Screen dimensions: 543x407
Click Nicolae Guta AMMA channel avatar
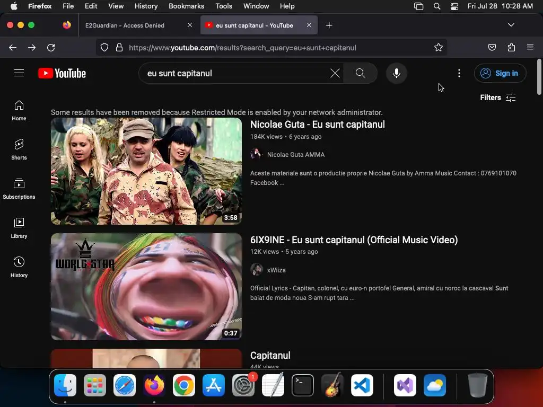coord(256,154)
